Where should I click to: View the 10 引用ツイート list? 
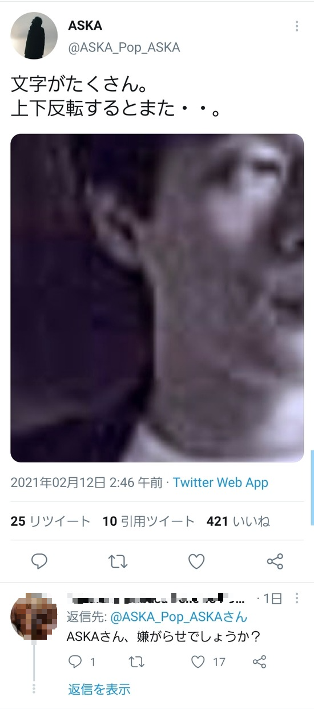(148, 521)
